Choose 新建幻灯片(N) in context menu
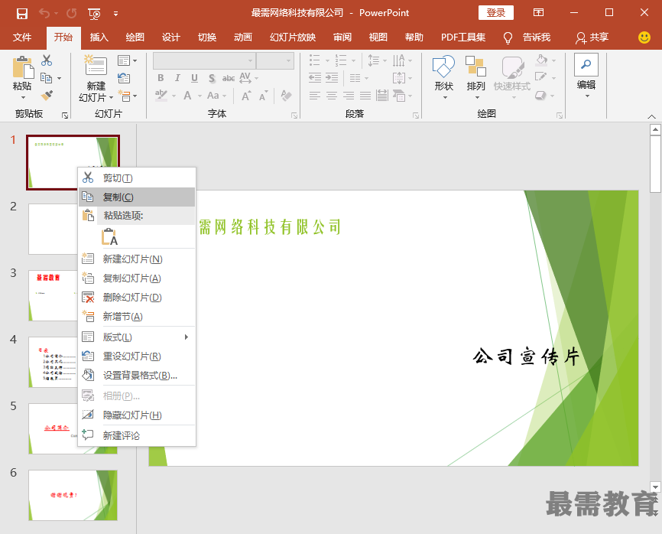This screenshot has height=534, width=662. (x=137, y=259)
